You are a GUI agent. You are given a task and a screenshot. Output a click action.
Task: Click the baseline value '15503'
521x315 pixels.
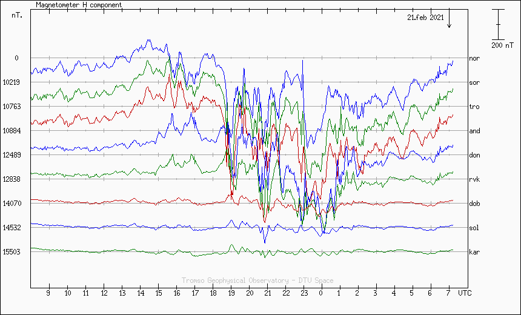[x=12, y=252]
